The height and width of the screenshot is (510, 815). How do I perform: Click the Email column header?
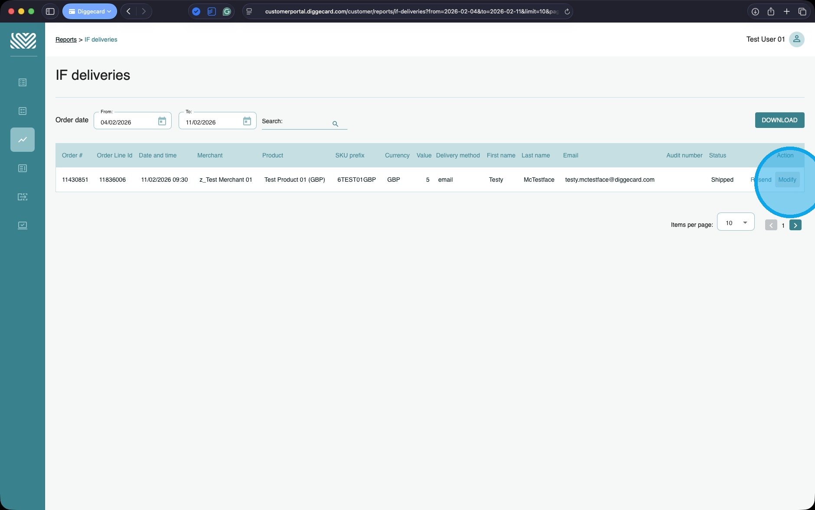pos(570,155)
